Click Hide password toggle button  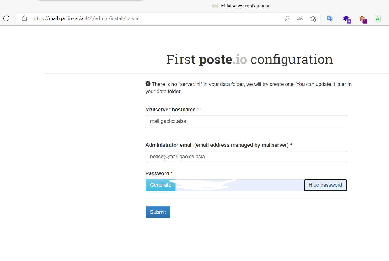(x=325, y=185)
